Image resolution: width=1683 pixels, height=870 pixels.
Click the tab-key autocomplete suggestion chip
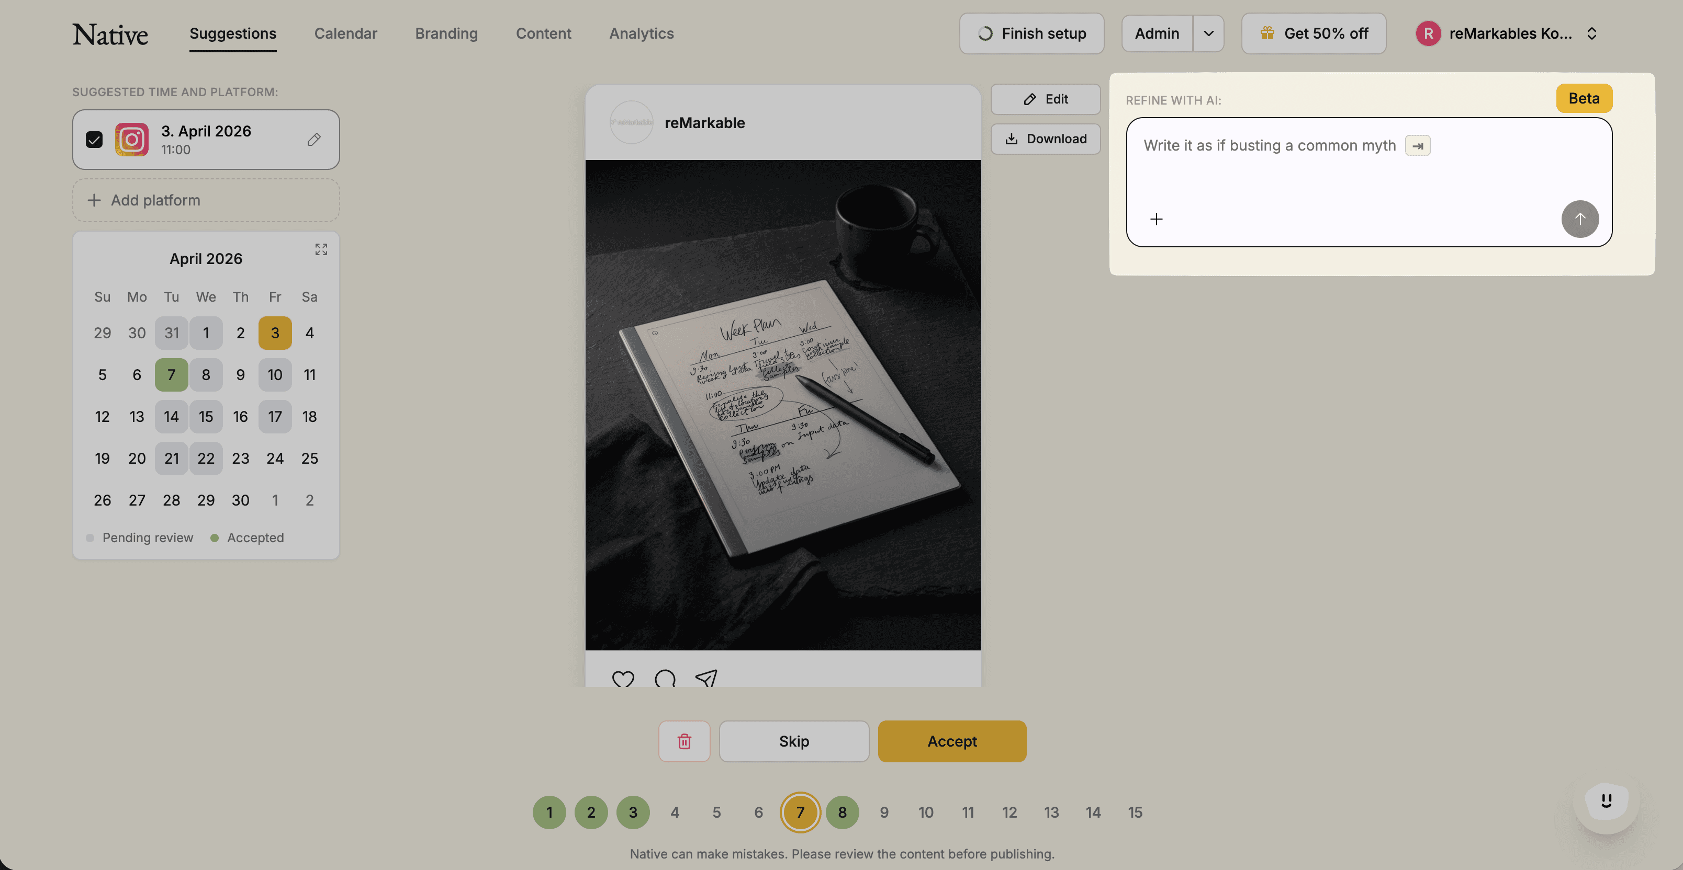1417,145
